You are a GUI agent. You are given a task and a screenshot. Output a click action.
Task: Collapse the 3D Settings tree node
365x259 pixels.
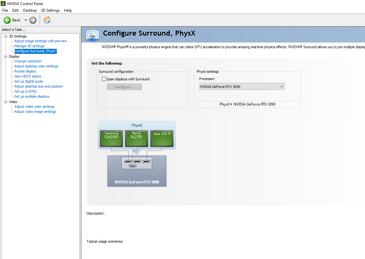pyautogui.click(x=6, y=36)
